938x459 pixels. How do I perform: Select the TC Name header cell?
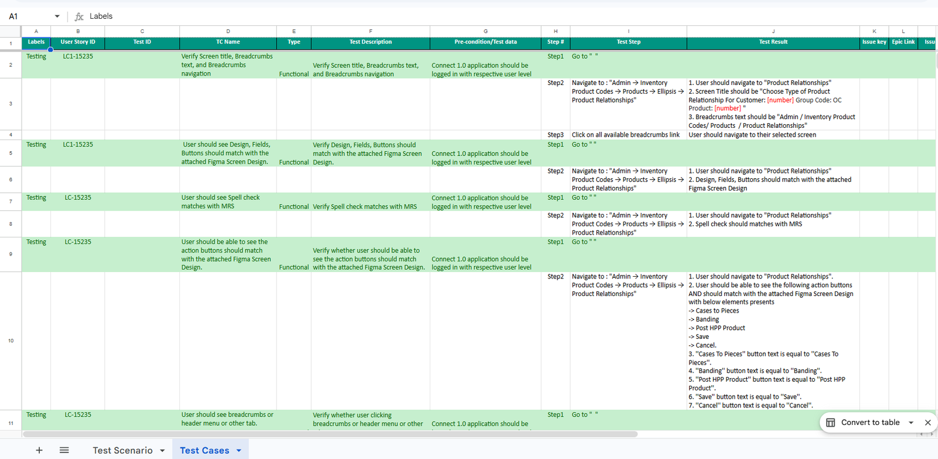(x=228, y=42)
